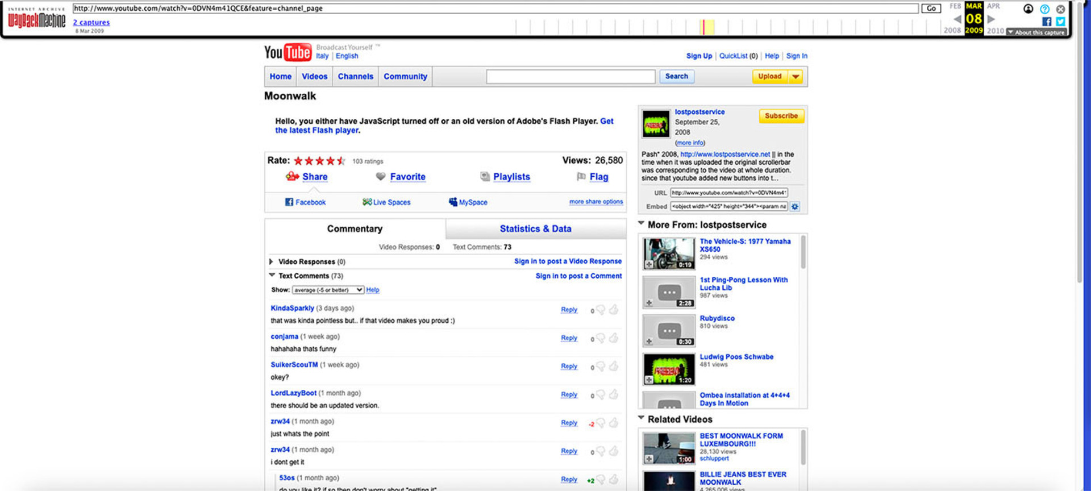1091x491 pixels.
Task: Click the Wayback URL address field
Action: [x=495, y=9]
